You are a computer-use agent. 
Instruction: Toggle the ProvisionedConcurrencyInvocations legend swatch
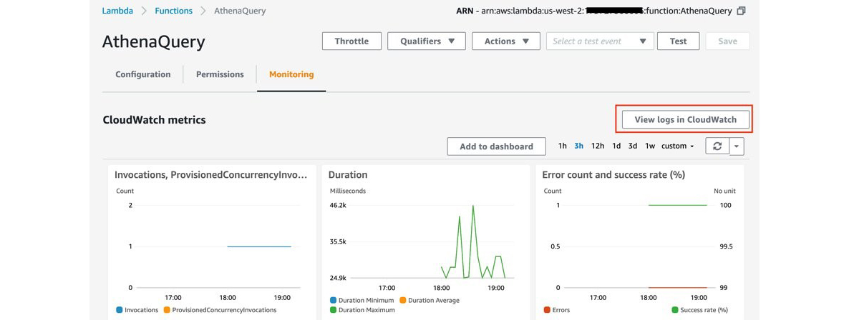pyautogui.click(x=167, y=310)
